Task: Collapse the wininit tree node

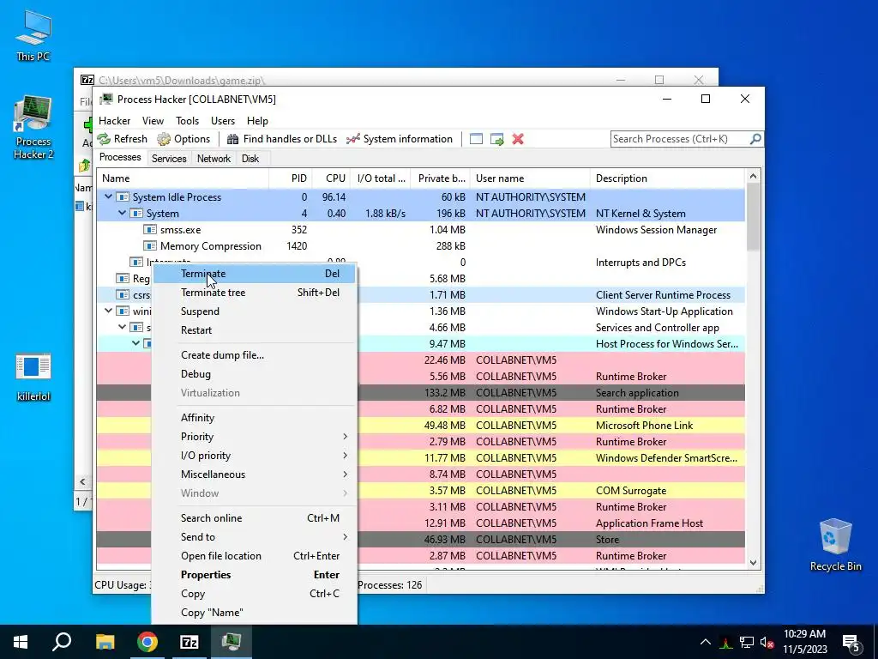Action: 109,311
